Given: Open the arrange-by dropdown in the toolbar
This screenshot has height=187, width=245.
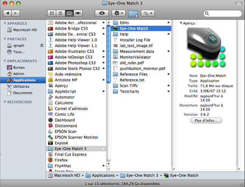Looking at the screenshot, I should pos(148,13).
